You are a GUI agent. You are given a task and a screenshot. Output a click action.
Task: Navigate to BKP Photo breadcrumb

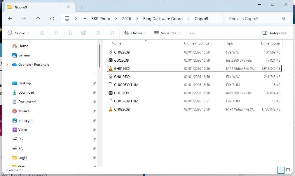(101, 19)
